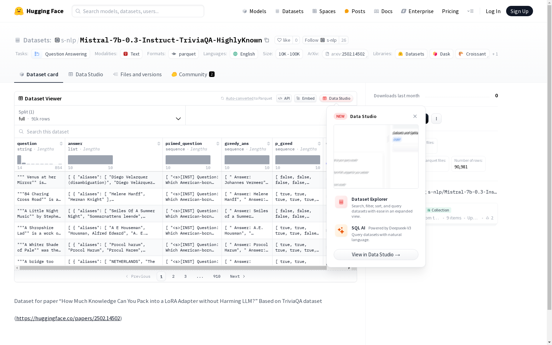Open the navigation more-menu icon

[x=470, y=11]
